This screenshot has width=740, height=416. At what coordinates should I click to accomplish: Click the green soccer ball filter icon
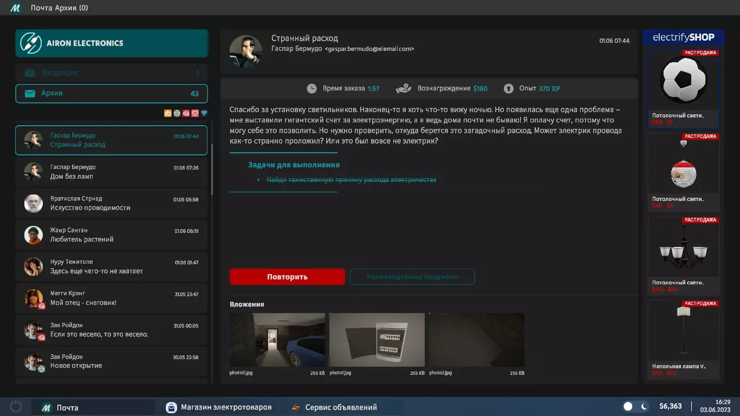[177, 113]
